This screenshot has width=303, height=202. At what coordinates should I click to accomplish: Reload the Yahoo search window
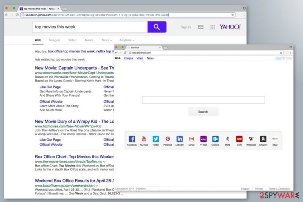pyautogui.click(x=17, y=15)
